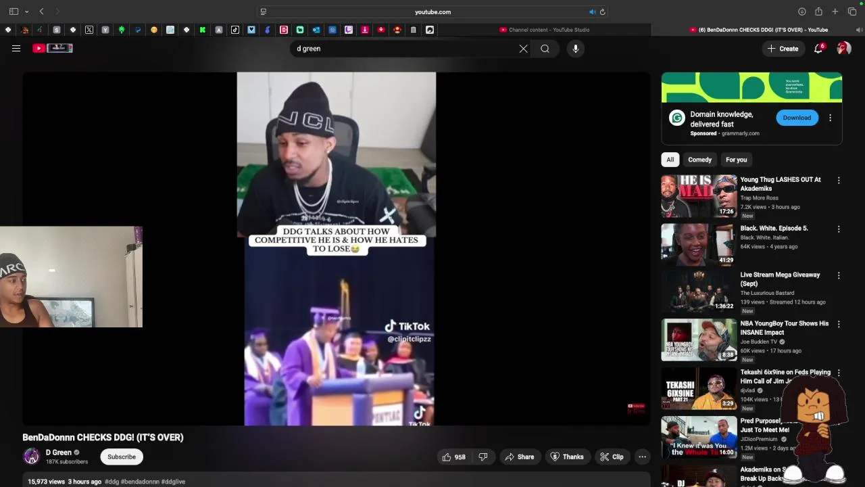Viewport: 865px width, 487px height.
Task: Reload the current page
Action: (603, 11)
